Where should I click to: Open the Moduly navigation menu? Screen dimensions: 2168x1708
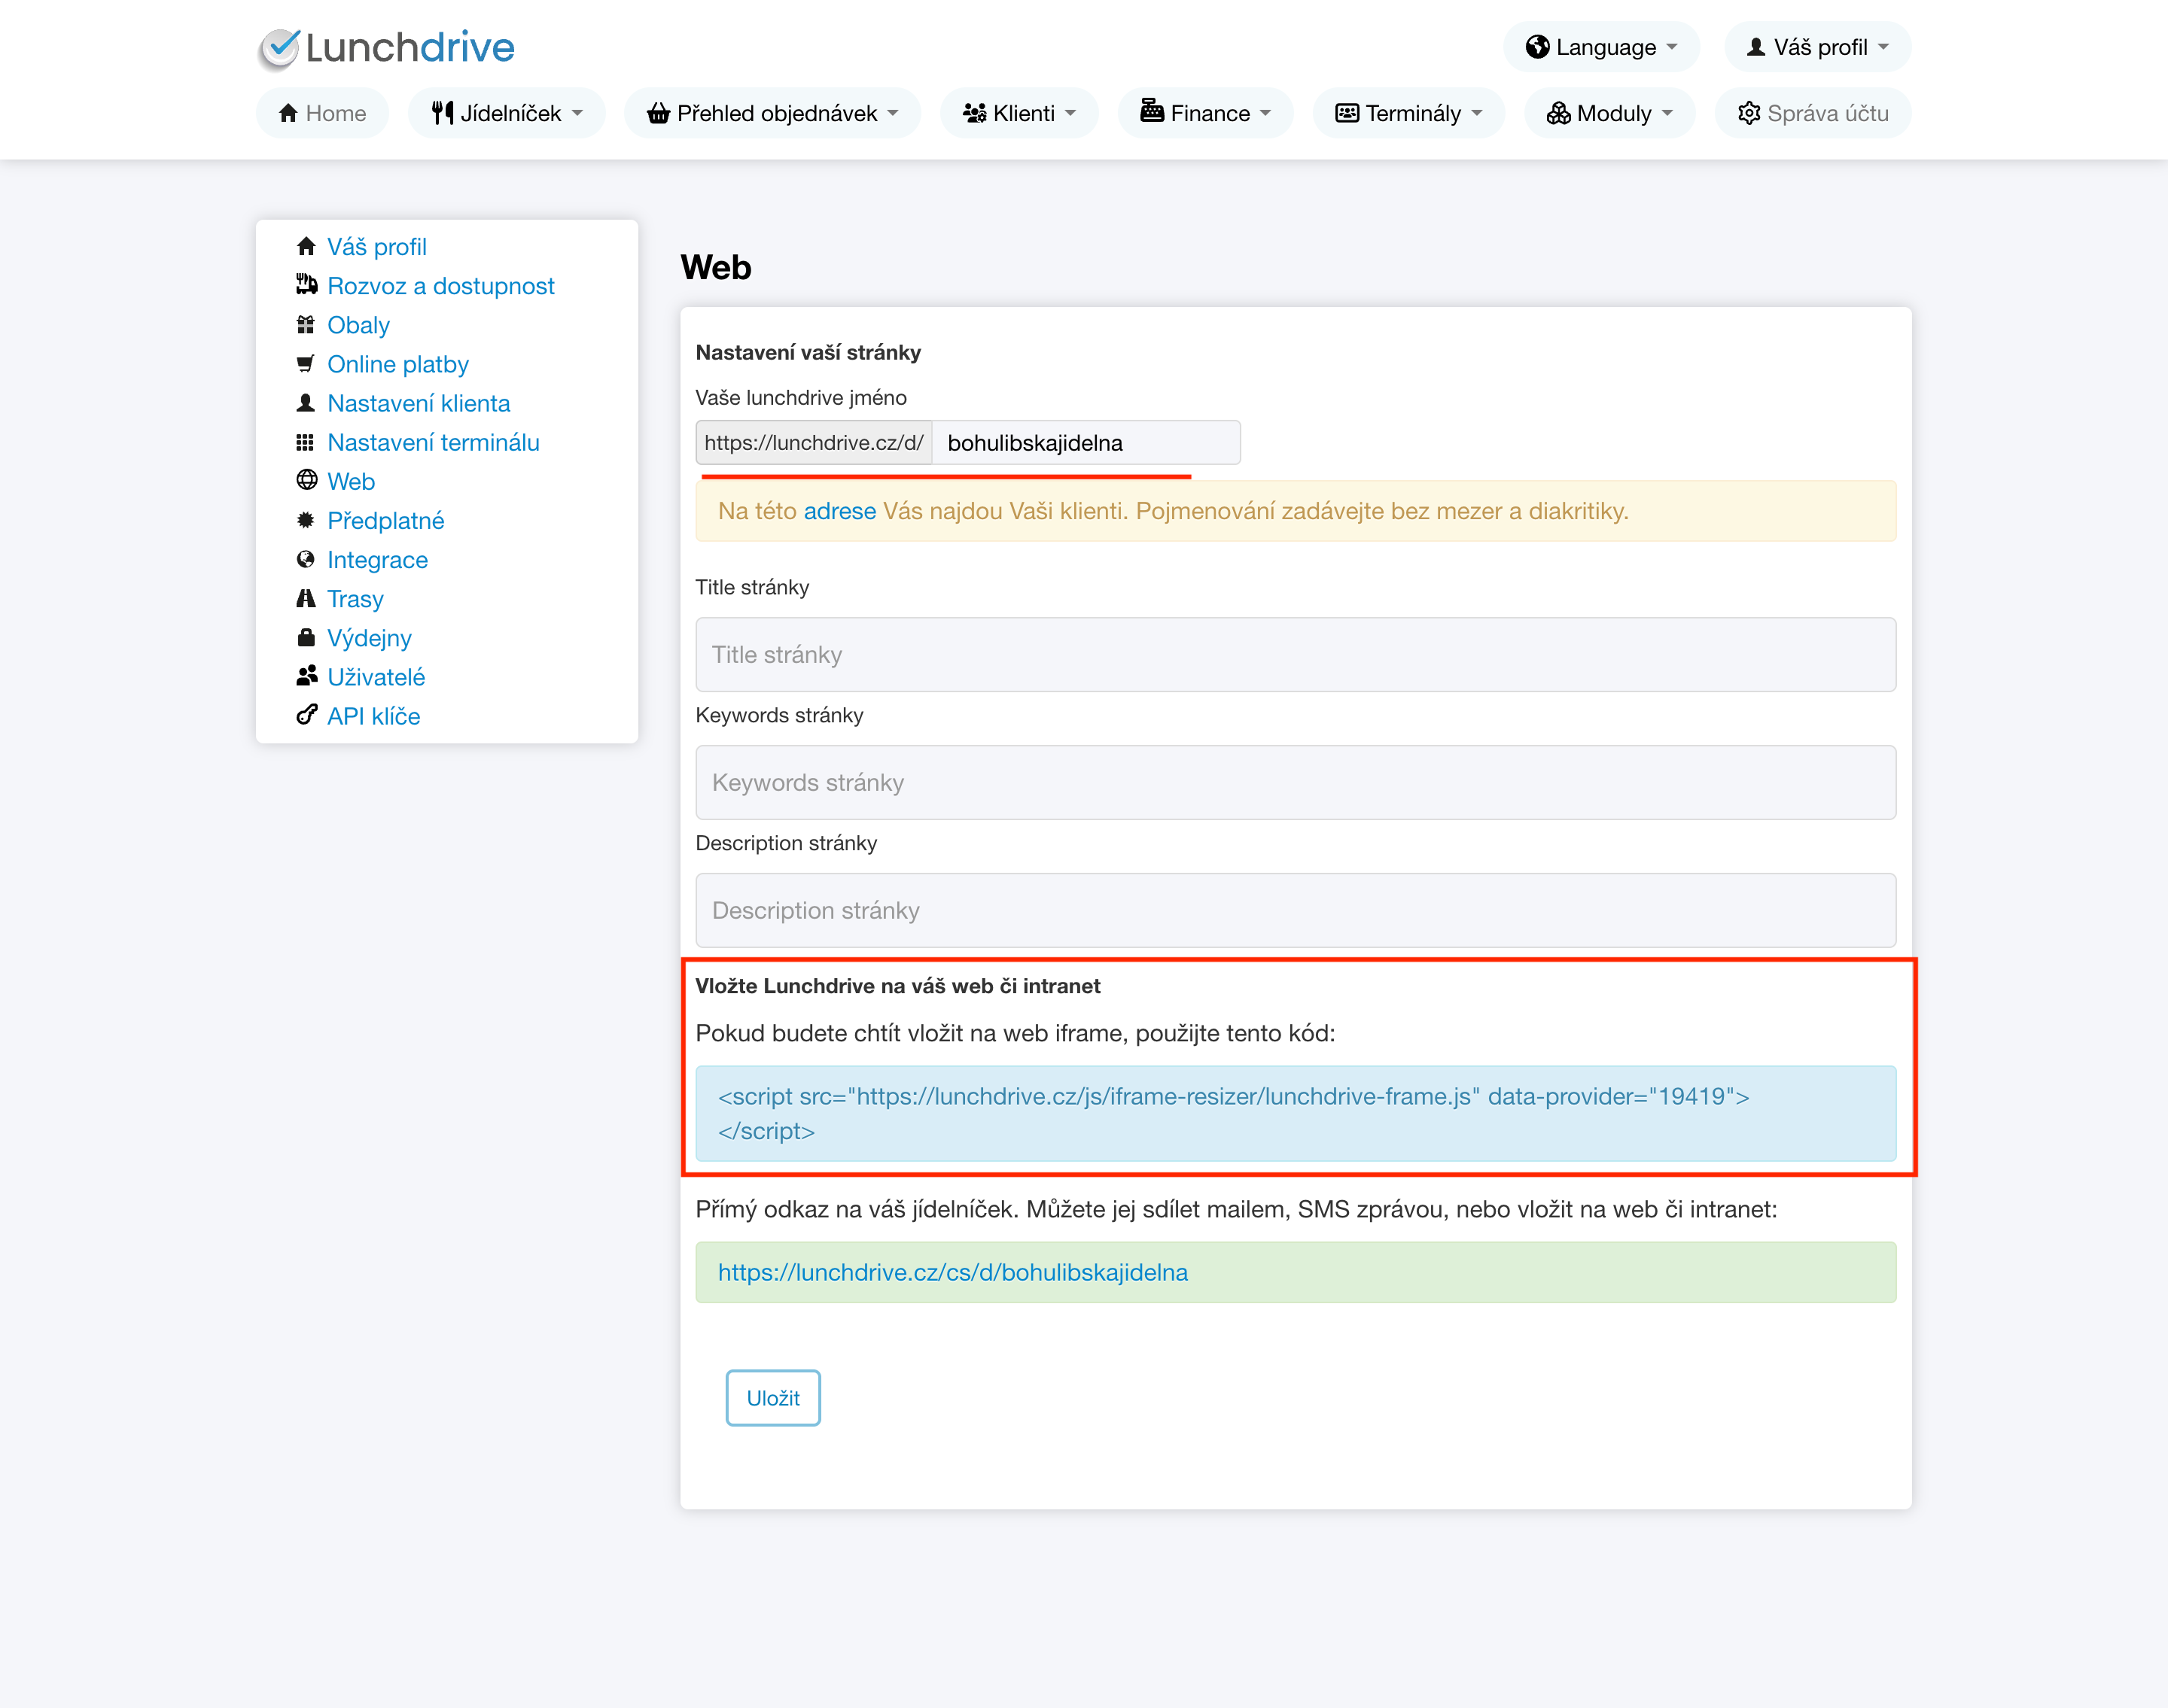pyautogui.click(x=1609, y=113)
